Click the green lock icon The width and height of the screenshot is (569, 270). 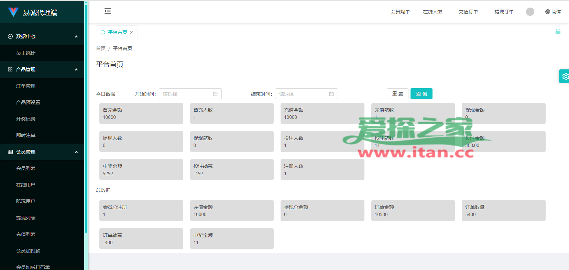[x=558, y=32]
